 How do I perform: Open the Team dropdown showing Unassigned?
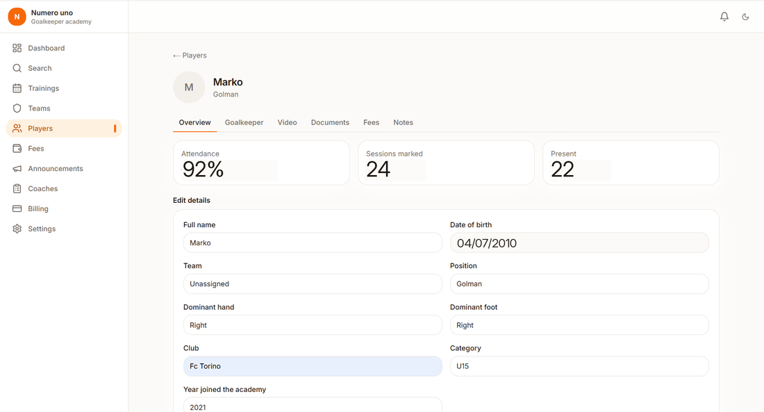[x=313, y=283]
